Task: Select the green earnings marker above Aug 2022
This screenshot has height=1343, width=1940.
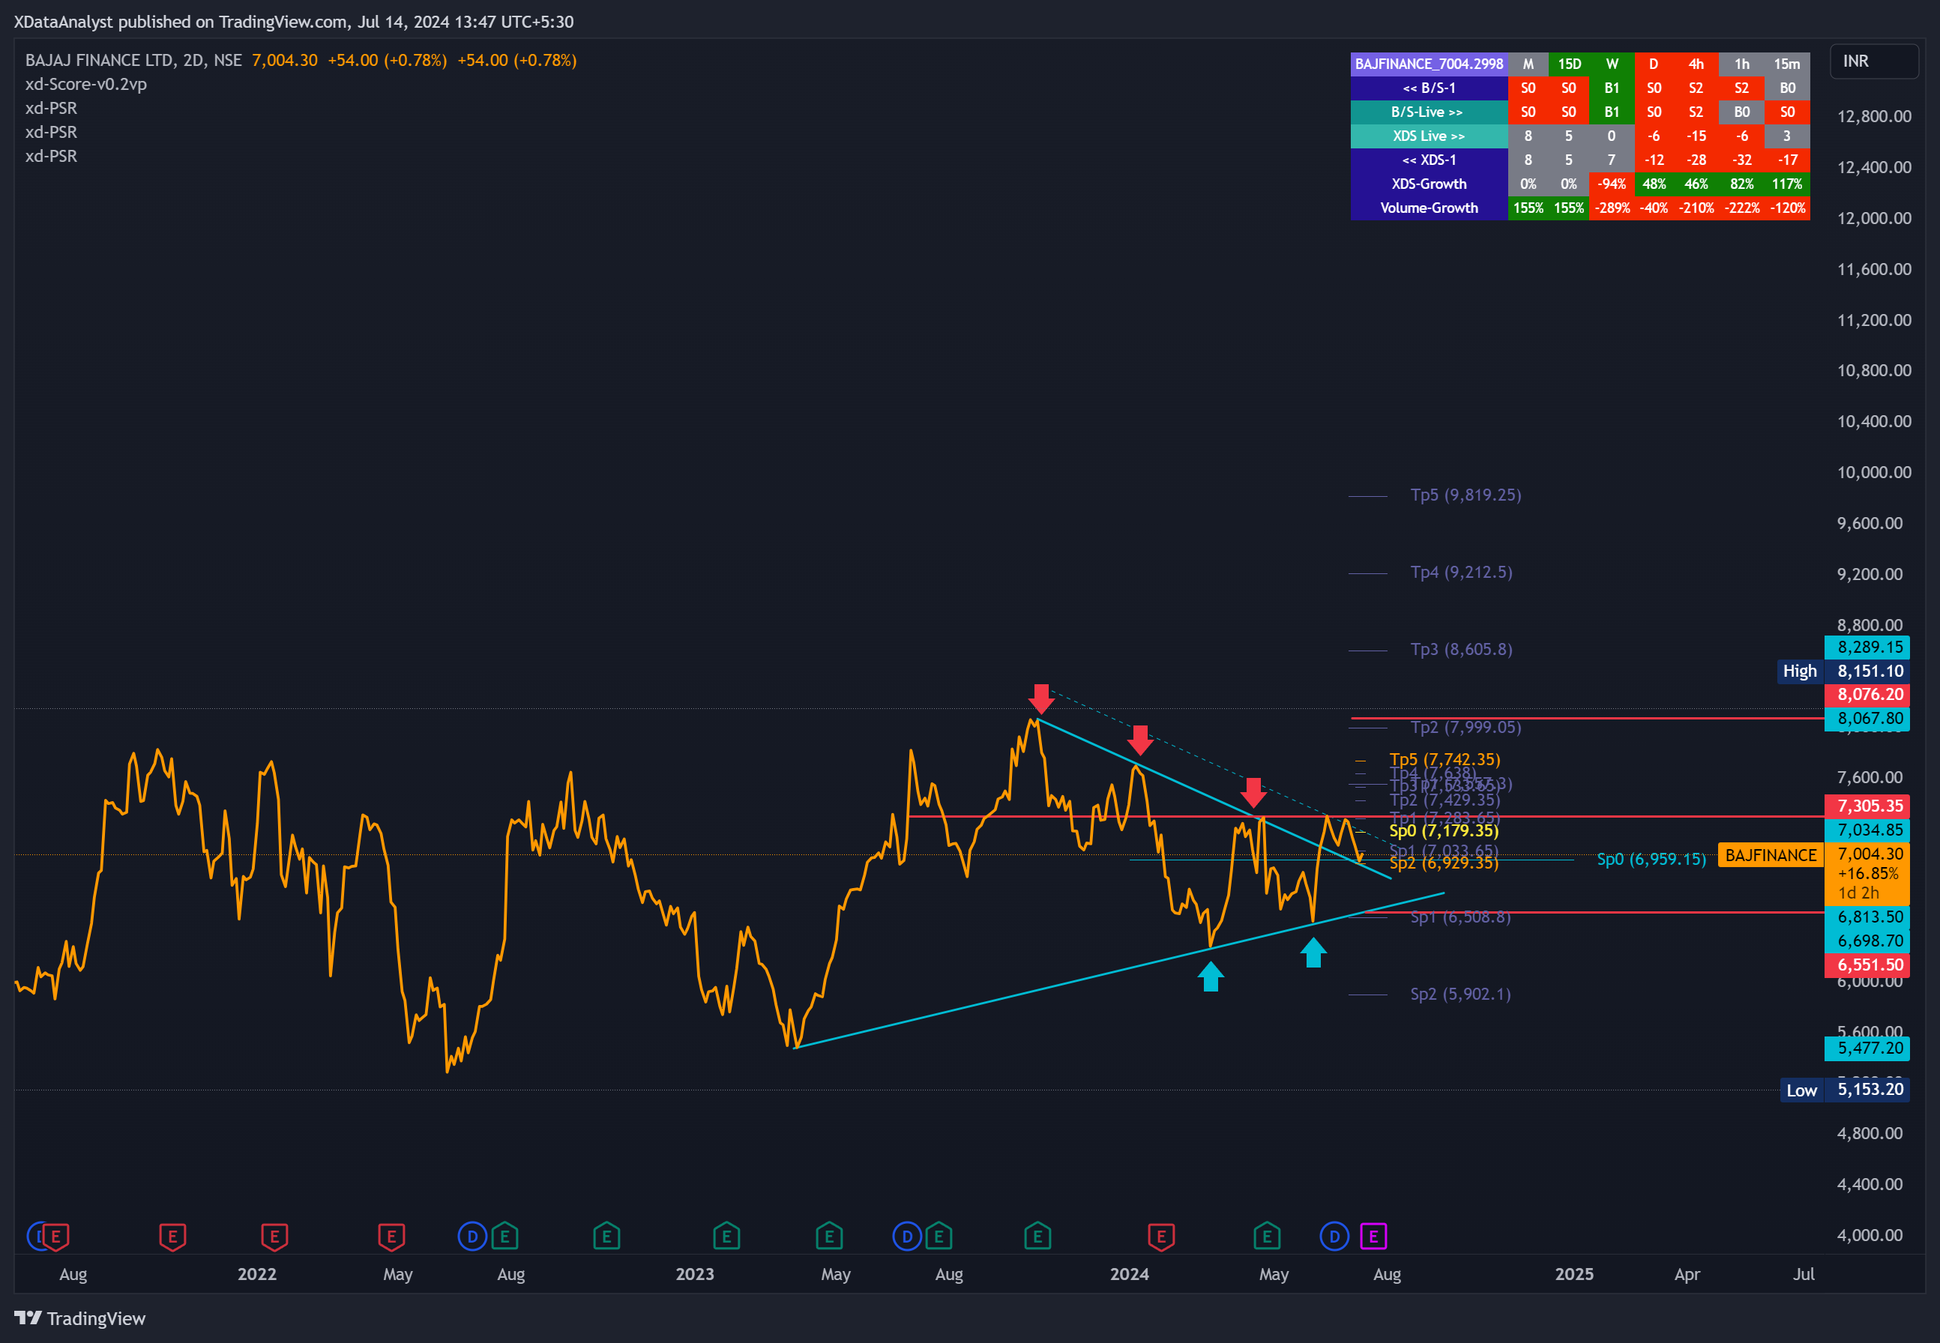Action: point(505,1236)
